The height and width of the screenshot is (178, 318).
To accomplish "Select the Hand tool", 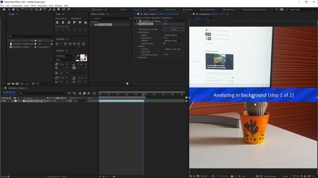I will [x=13, y=9].
